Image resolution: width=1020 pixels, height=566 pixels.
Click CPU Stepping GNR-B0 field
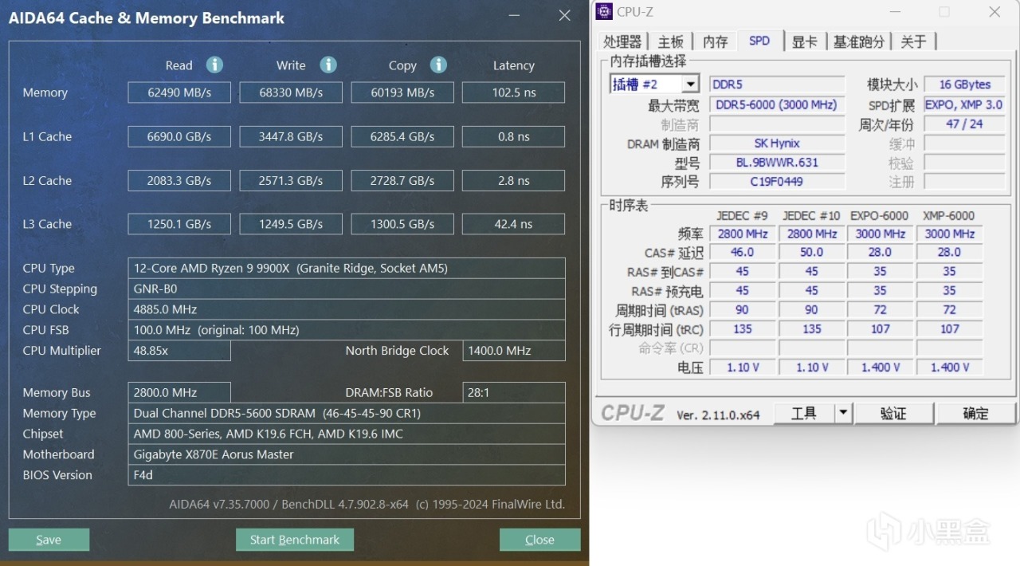pos(347,289)
